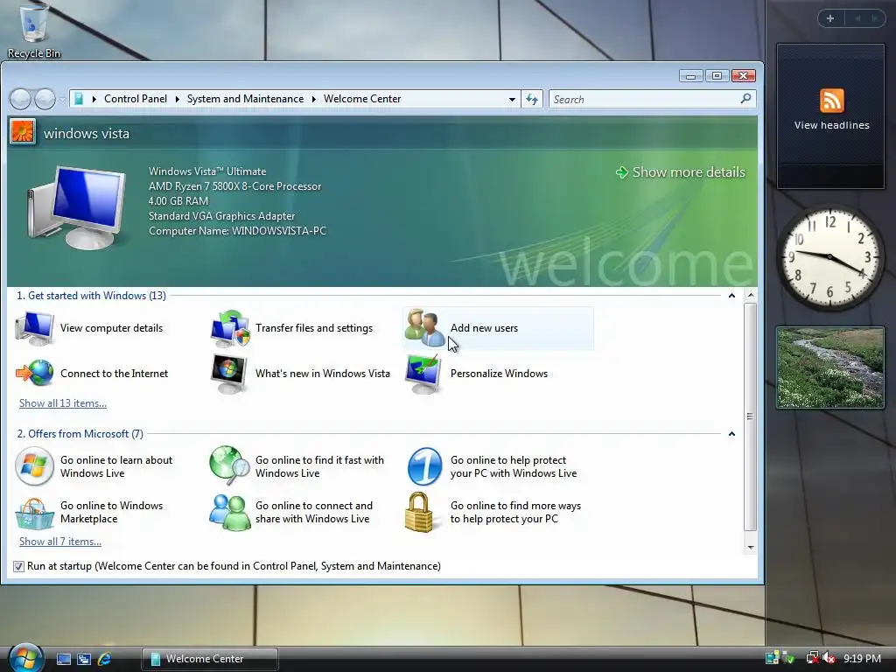
Task: Click Show Desktop quick launch icon
Action: 64,659
